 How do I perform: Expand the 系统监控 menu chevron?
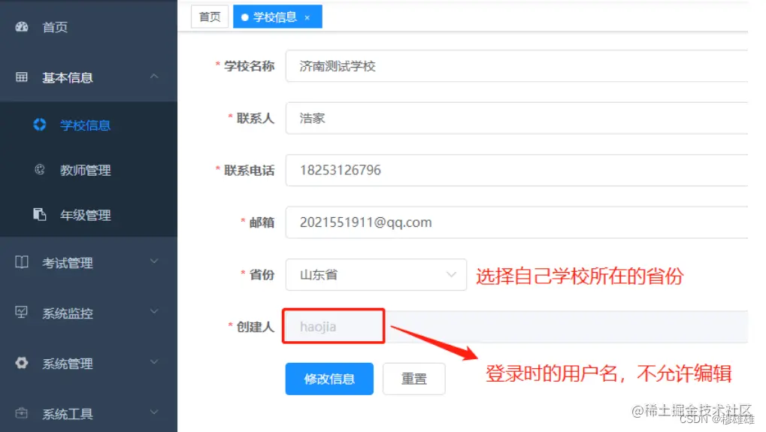point(154,312)
